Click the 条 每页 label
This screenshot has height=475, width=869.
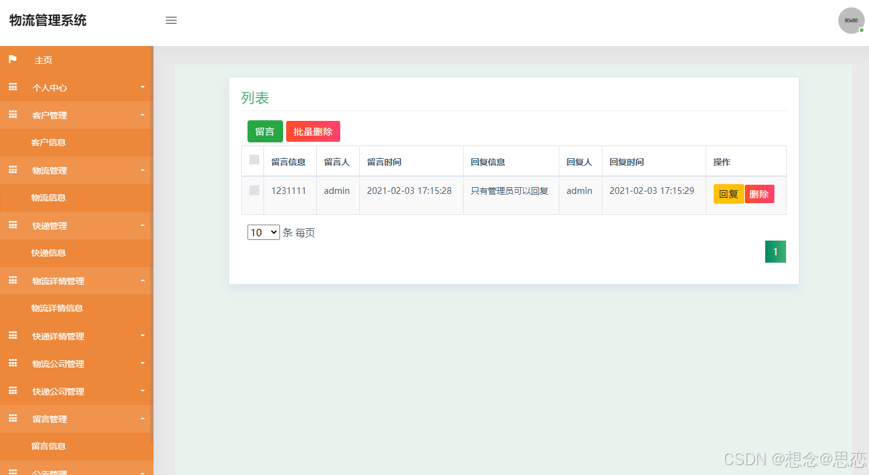pos(299,233)
